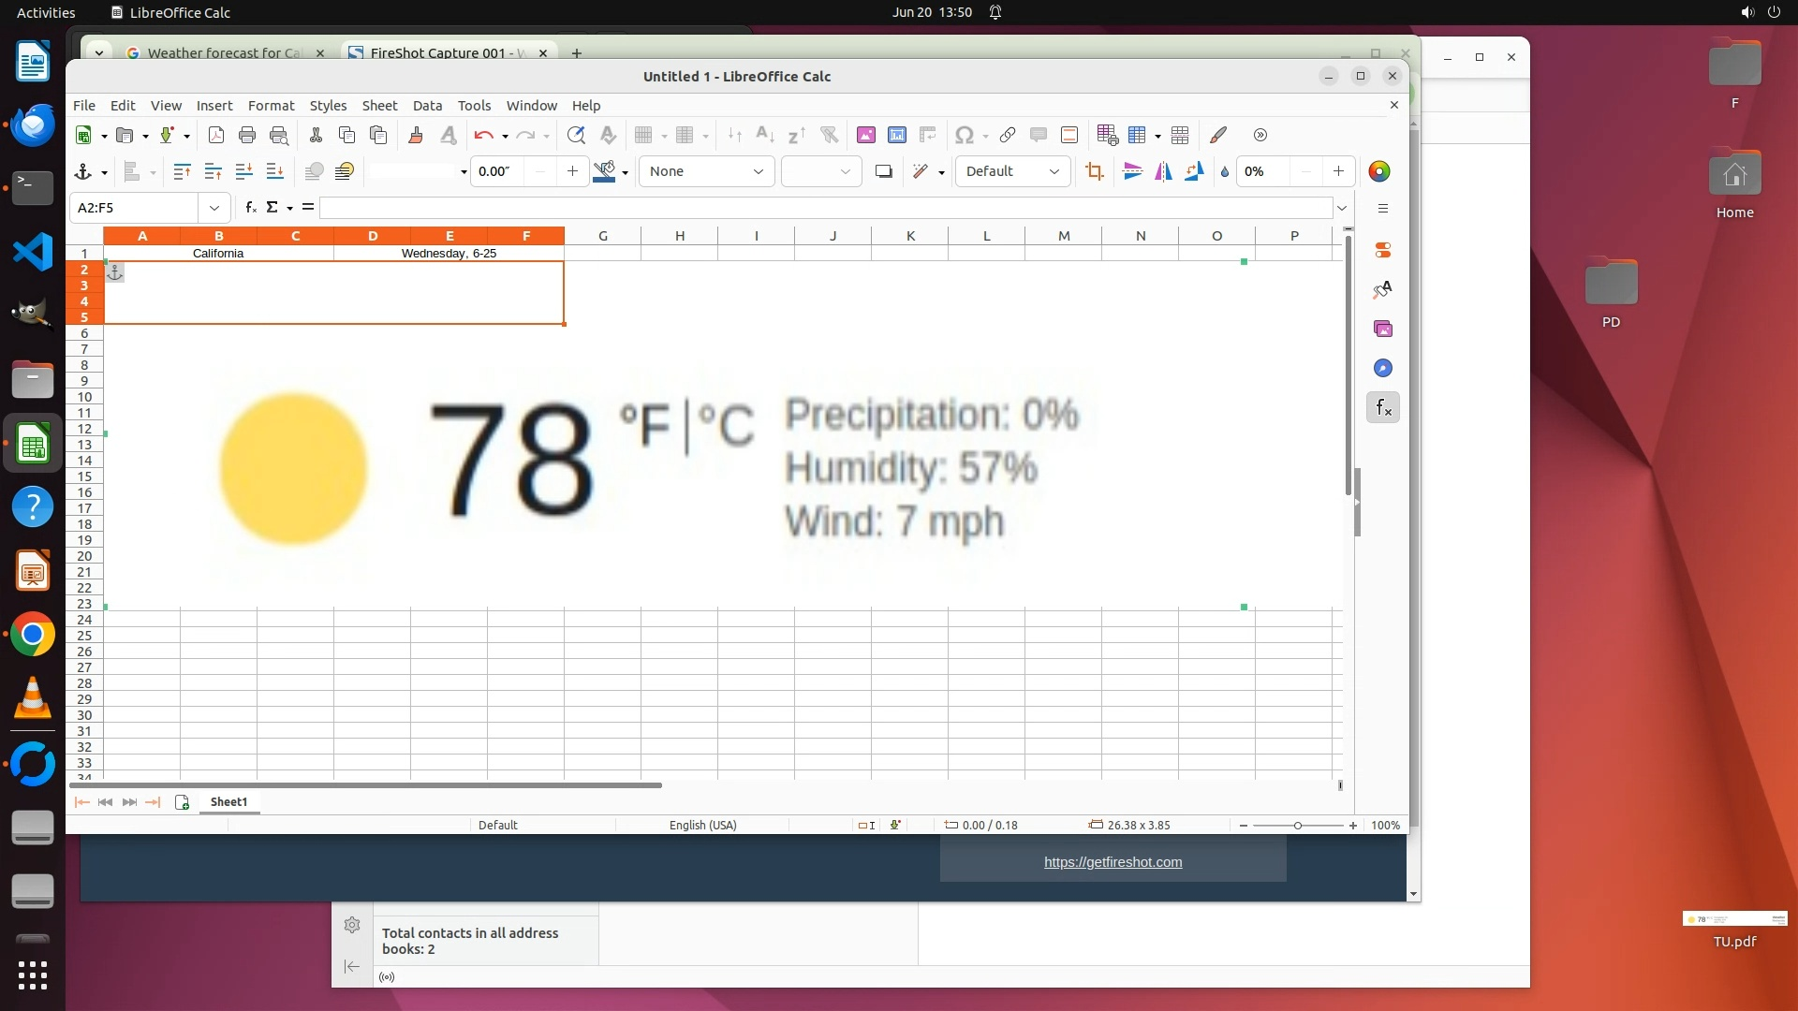Viewport: 1798px width, 1011px height.
Task: Toggle the To Foreground arrangement button
Action: 314,171
